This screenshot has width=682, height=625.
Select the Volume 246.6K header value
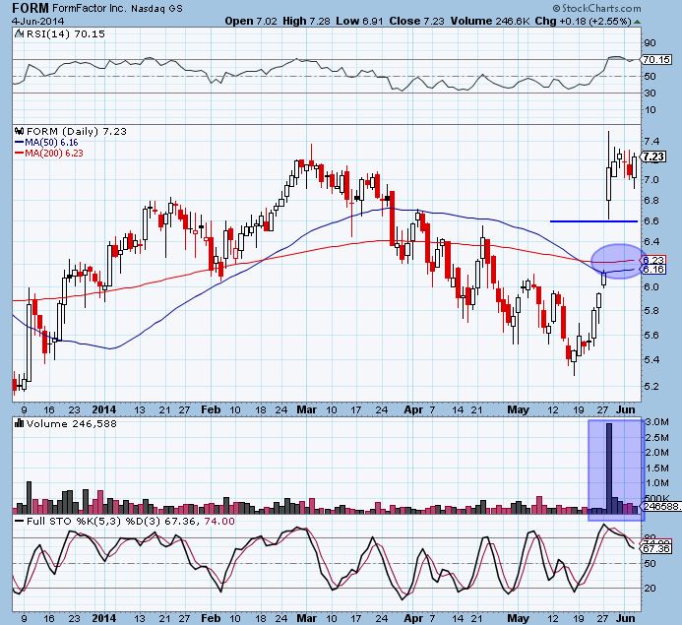pyautogui.click(x=490, y=21)
